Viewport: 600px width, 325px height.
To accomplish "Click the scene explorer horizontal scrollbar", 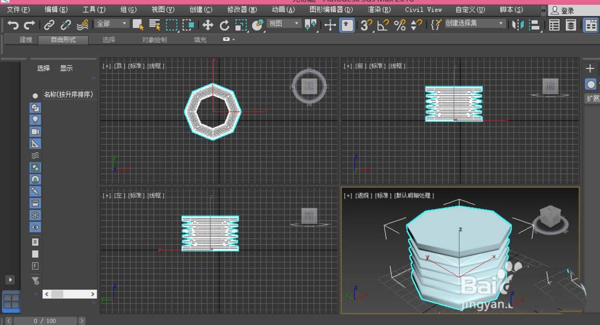I will pos(69,294).
